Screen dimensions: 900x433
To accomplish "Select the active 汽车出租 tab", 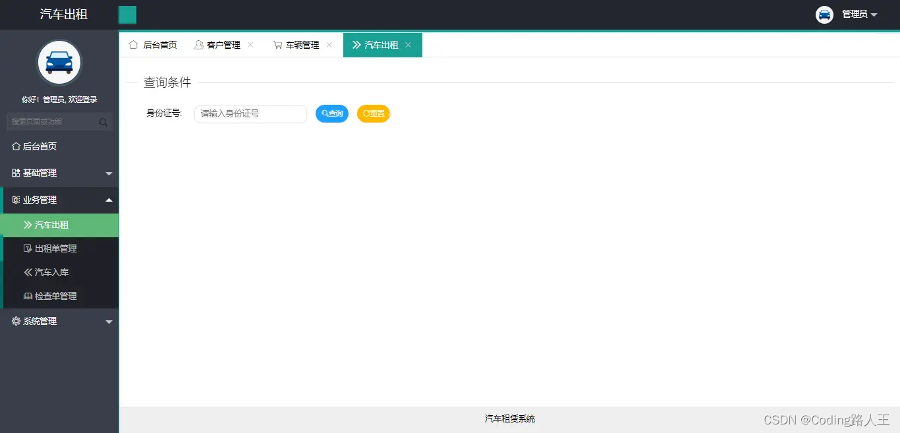I will (381, 45).
